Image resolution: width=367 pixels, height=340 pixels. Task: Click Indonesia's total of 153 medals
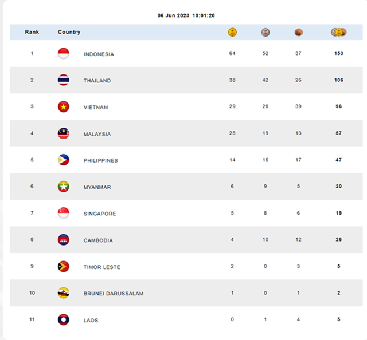click(x=339, y=53)
